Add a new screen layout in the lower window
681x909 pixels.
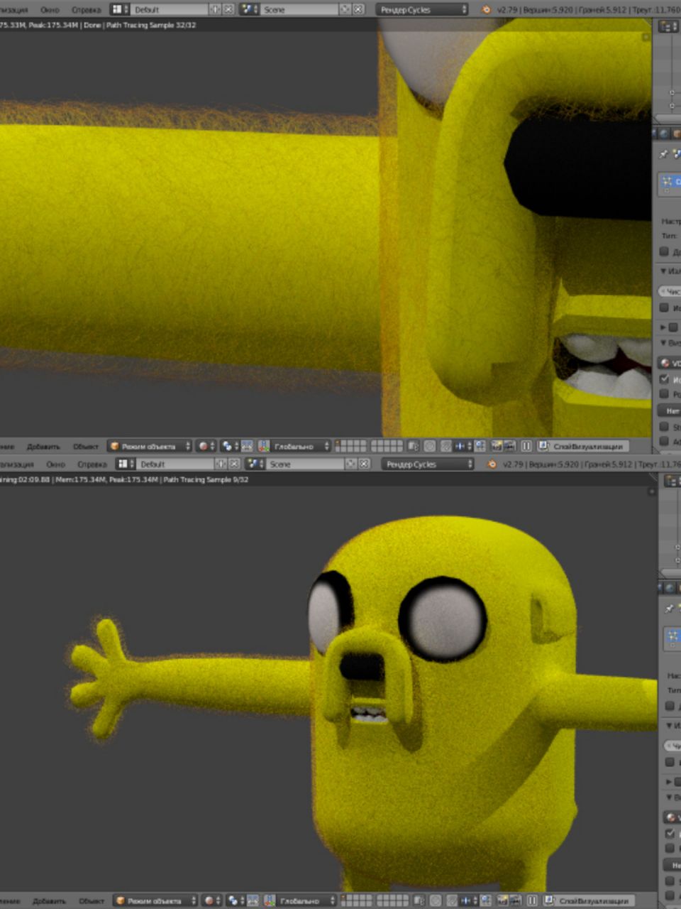pos(221,464)
